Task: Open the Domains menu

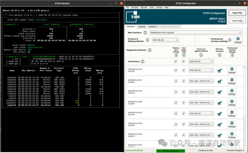Action: click(x=135, y=8)
